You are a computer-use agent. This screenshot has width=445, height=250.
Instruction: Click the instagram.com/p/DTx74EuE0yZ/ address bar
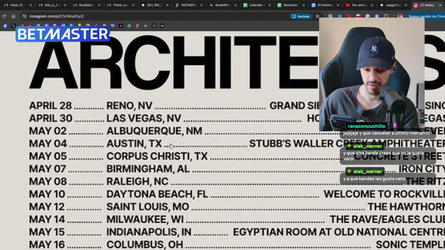tap(57, 16)
